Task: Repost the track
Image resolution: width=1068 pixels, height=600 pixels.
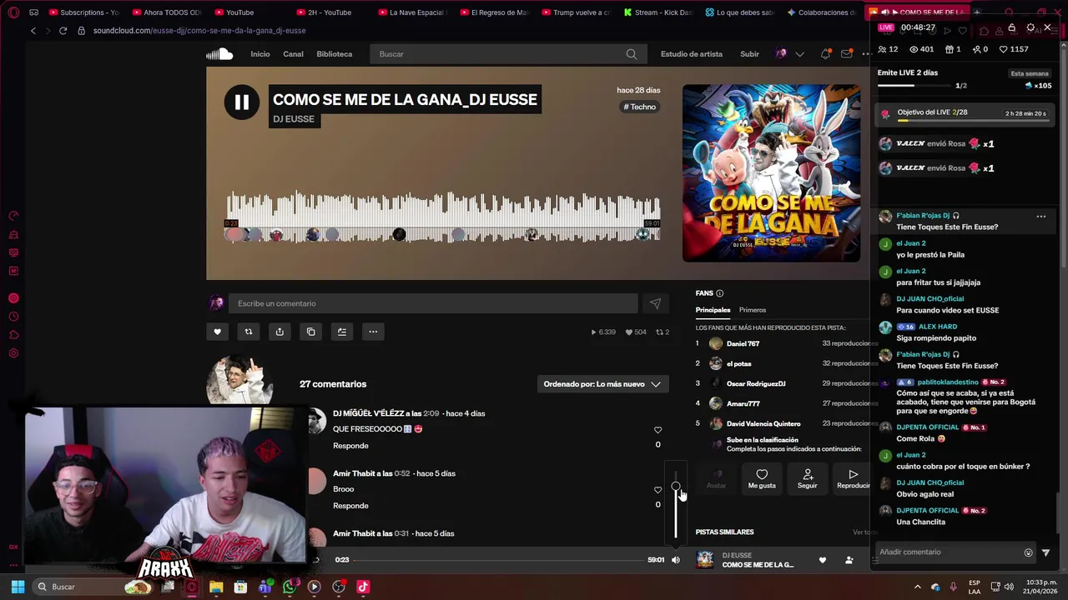Action: (x=248, y=332)
